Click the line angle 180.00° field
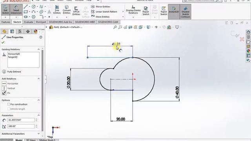This screenshot has height=141, width=251. 21,126
